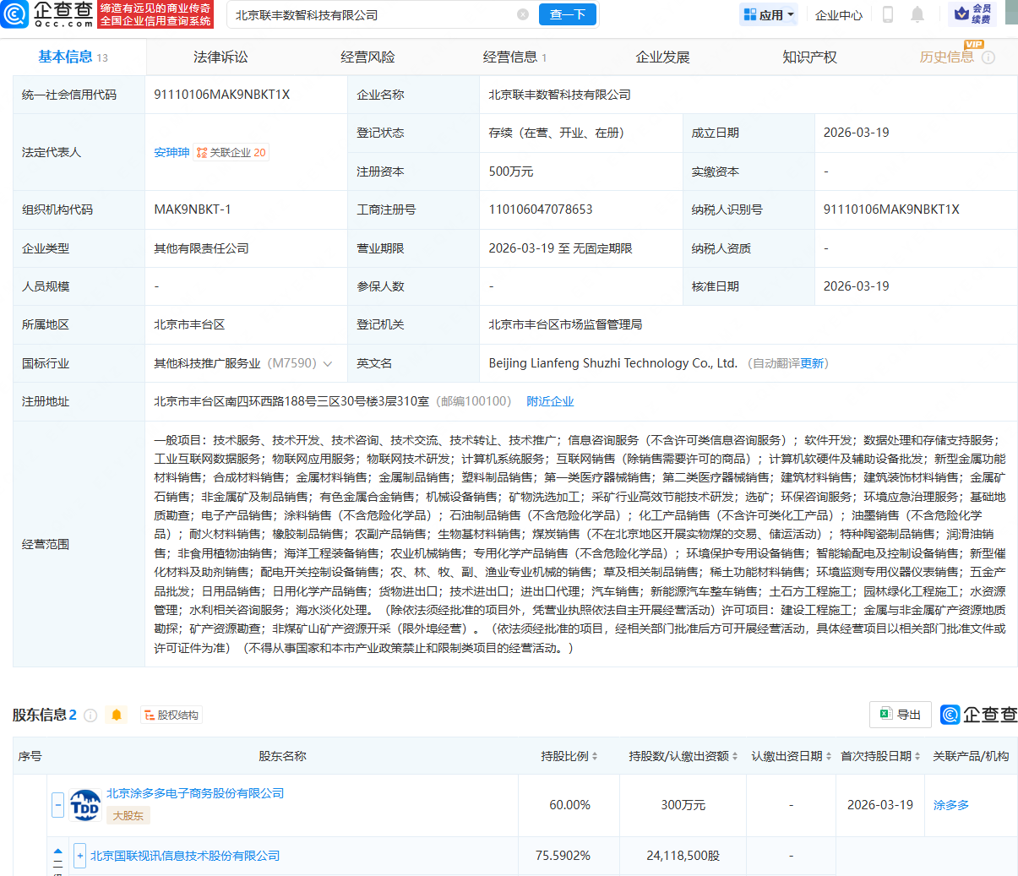
Task: Expand the 北京国联视讯 shareholder row
Action: point(79,855)
